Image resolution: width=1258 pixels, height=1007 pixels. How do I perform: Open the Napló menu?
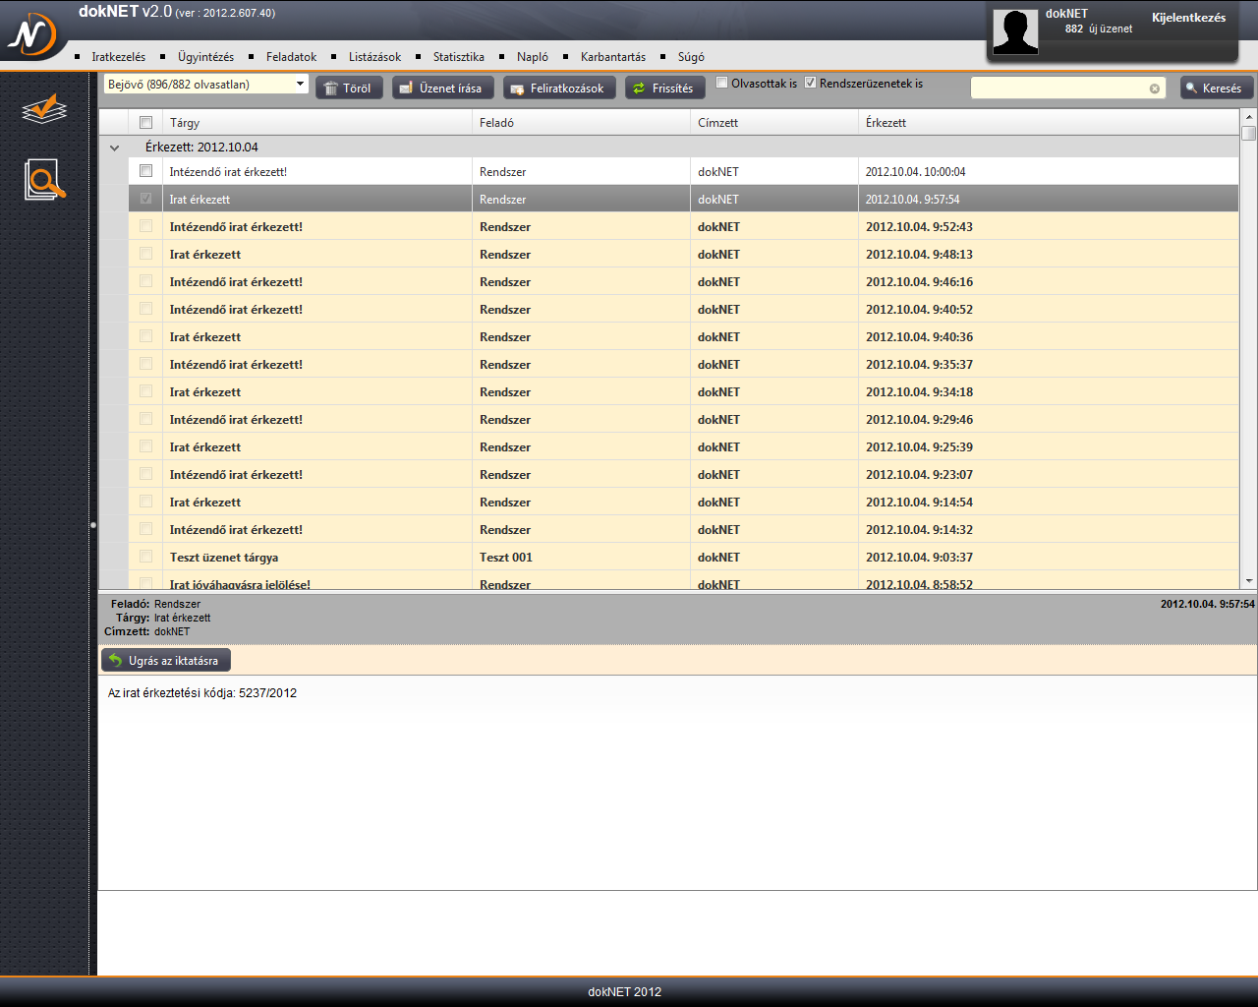point(533,57)
